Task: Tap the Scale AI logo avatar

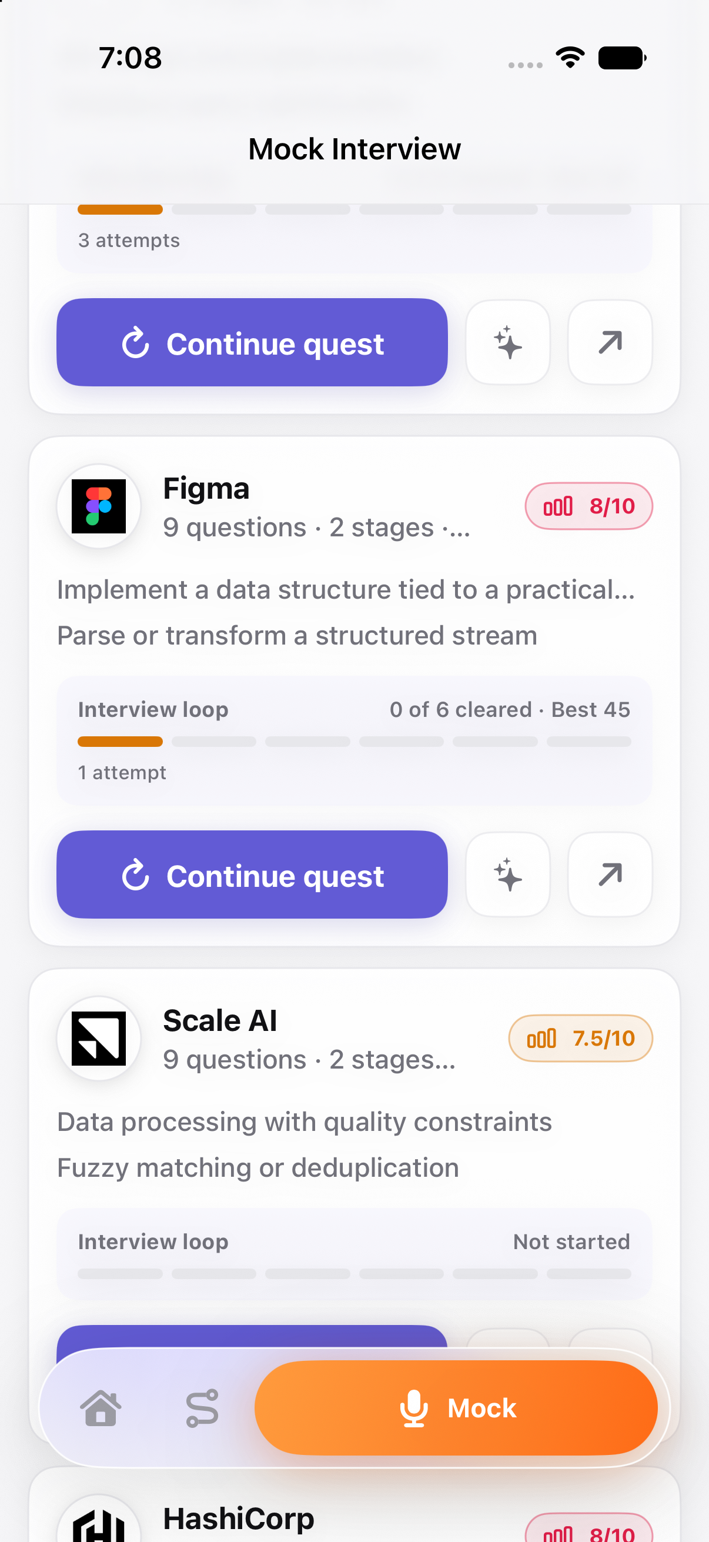Action: (99, 1039)
